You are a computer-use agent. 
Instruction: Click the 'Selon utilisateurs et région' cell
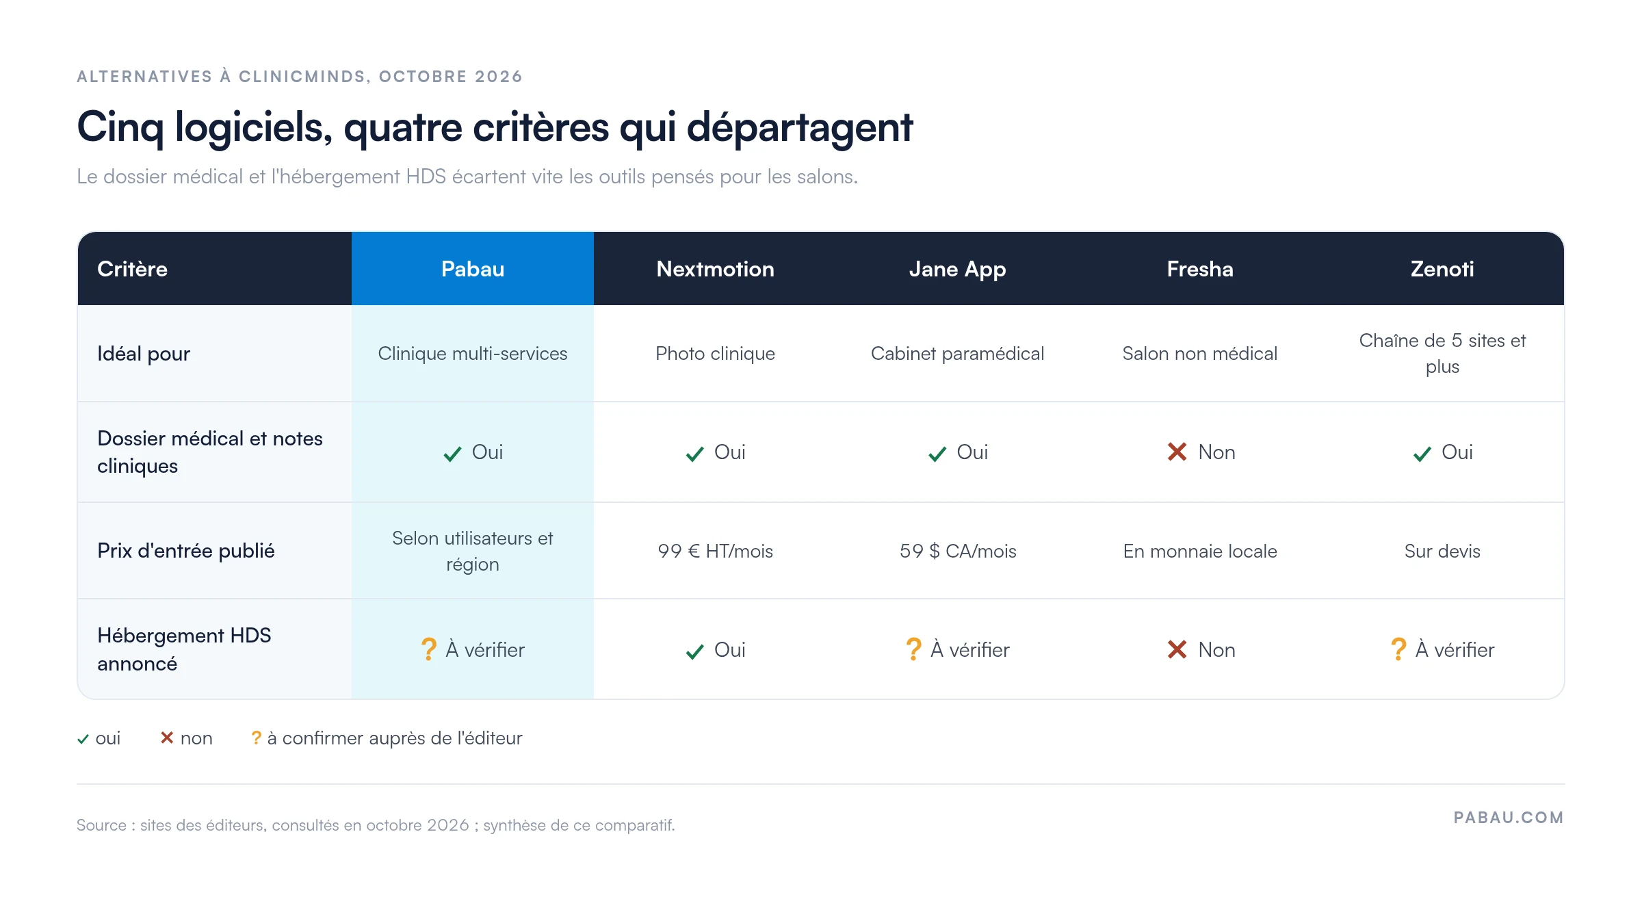(473, 551)
